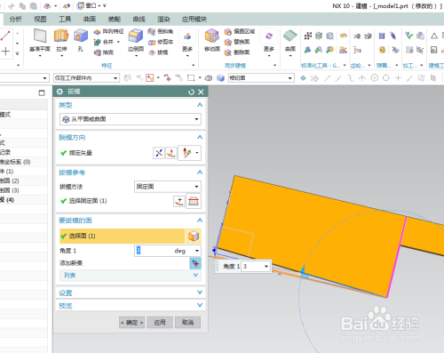The width and height of the screenshot is (444, 353).
Task: Click the 边倒圆 edge blend icon
Action: (x=136, y=36)
